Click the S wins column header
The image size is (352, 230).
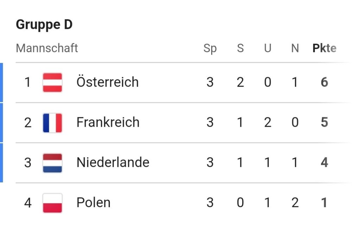click(240, 48)
